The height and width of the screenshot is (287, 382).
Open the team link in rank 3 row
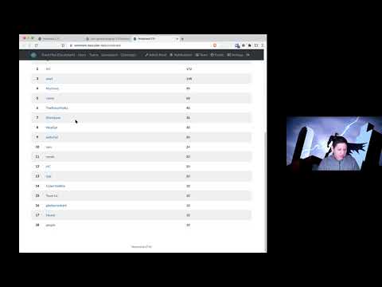pyautogui.click(x=49, y=79)
